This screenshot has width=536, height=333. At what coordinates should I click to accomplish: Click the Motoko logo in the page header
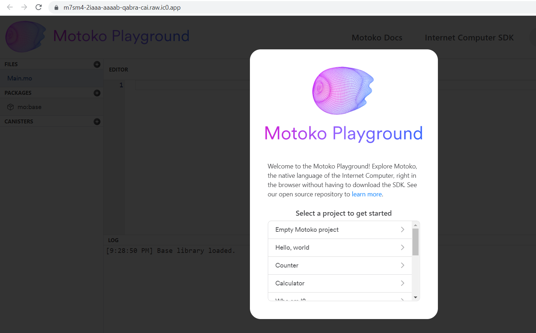[x=25, y=36]
